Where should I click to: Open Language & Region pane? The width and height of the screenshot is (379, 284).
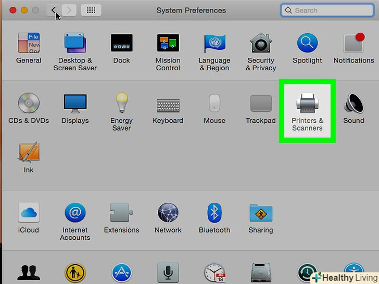coord(214,52)
